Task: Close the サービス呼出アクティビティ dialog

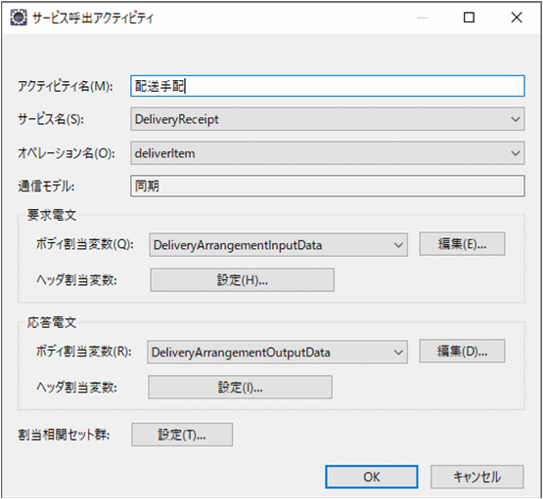Action: point(517,18)
